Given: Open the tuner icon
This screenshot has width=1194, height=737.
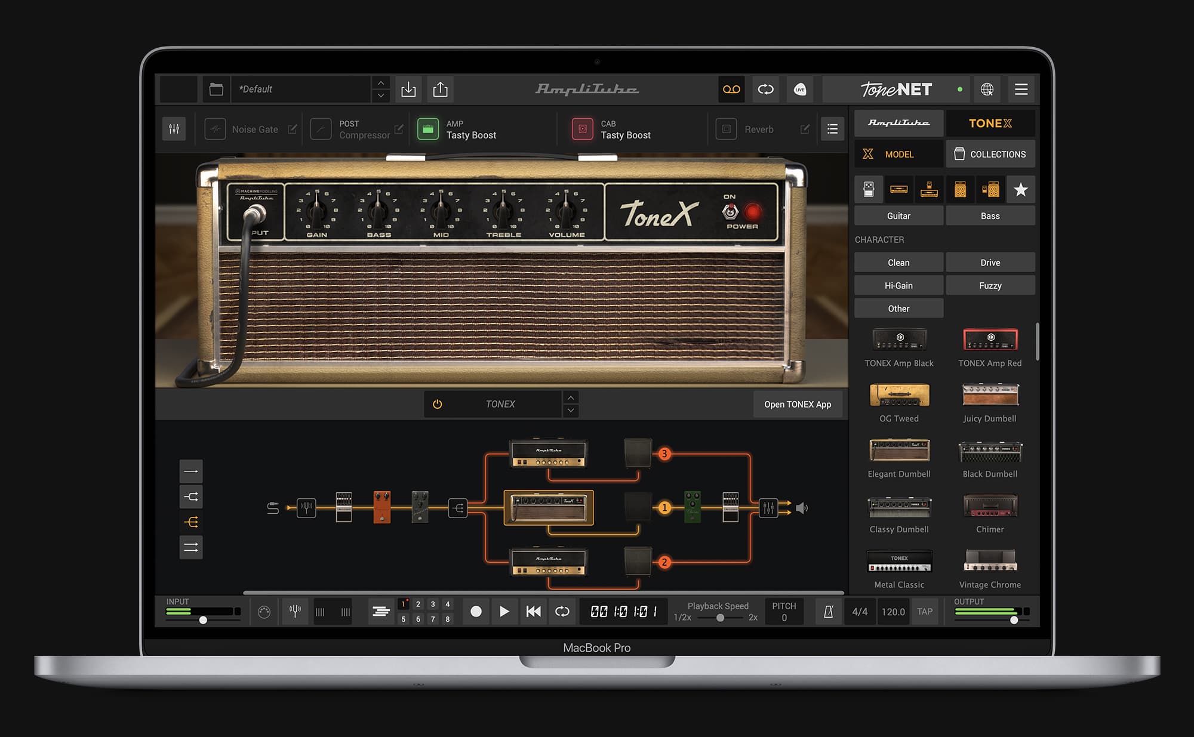Looking at the screenshot, I should (x=295, y=611).
